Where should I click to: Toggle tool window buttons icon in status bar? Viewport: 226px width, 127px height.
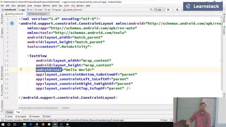click(2, 120)
